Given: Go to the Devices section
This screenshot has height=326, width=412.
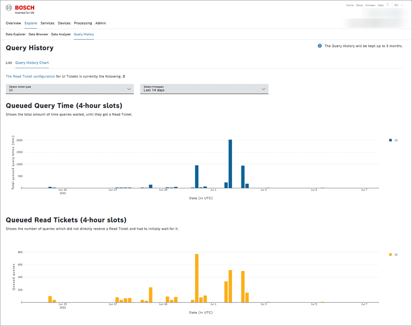Looking at the screenshot, I should (64, 23).
